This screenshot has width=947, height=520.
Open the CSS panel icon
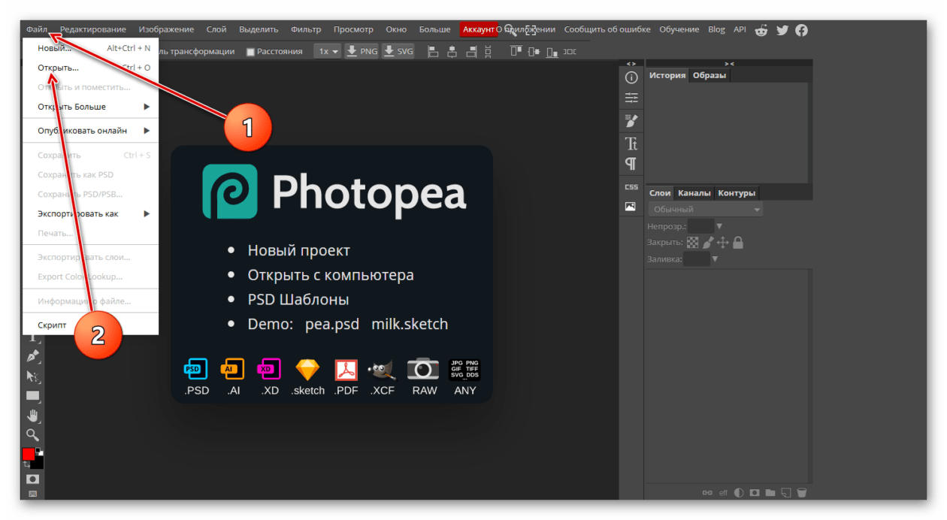tap(631, 186)
